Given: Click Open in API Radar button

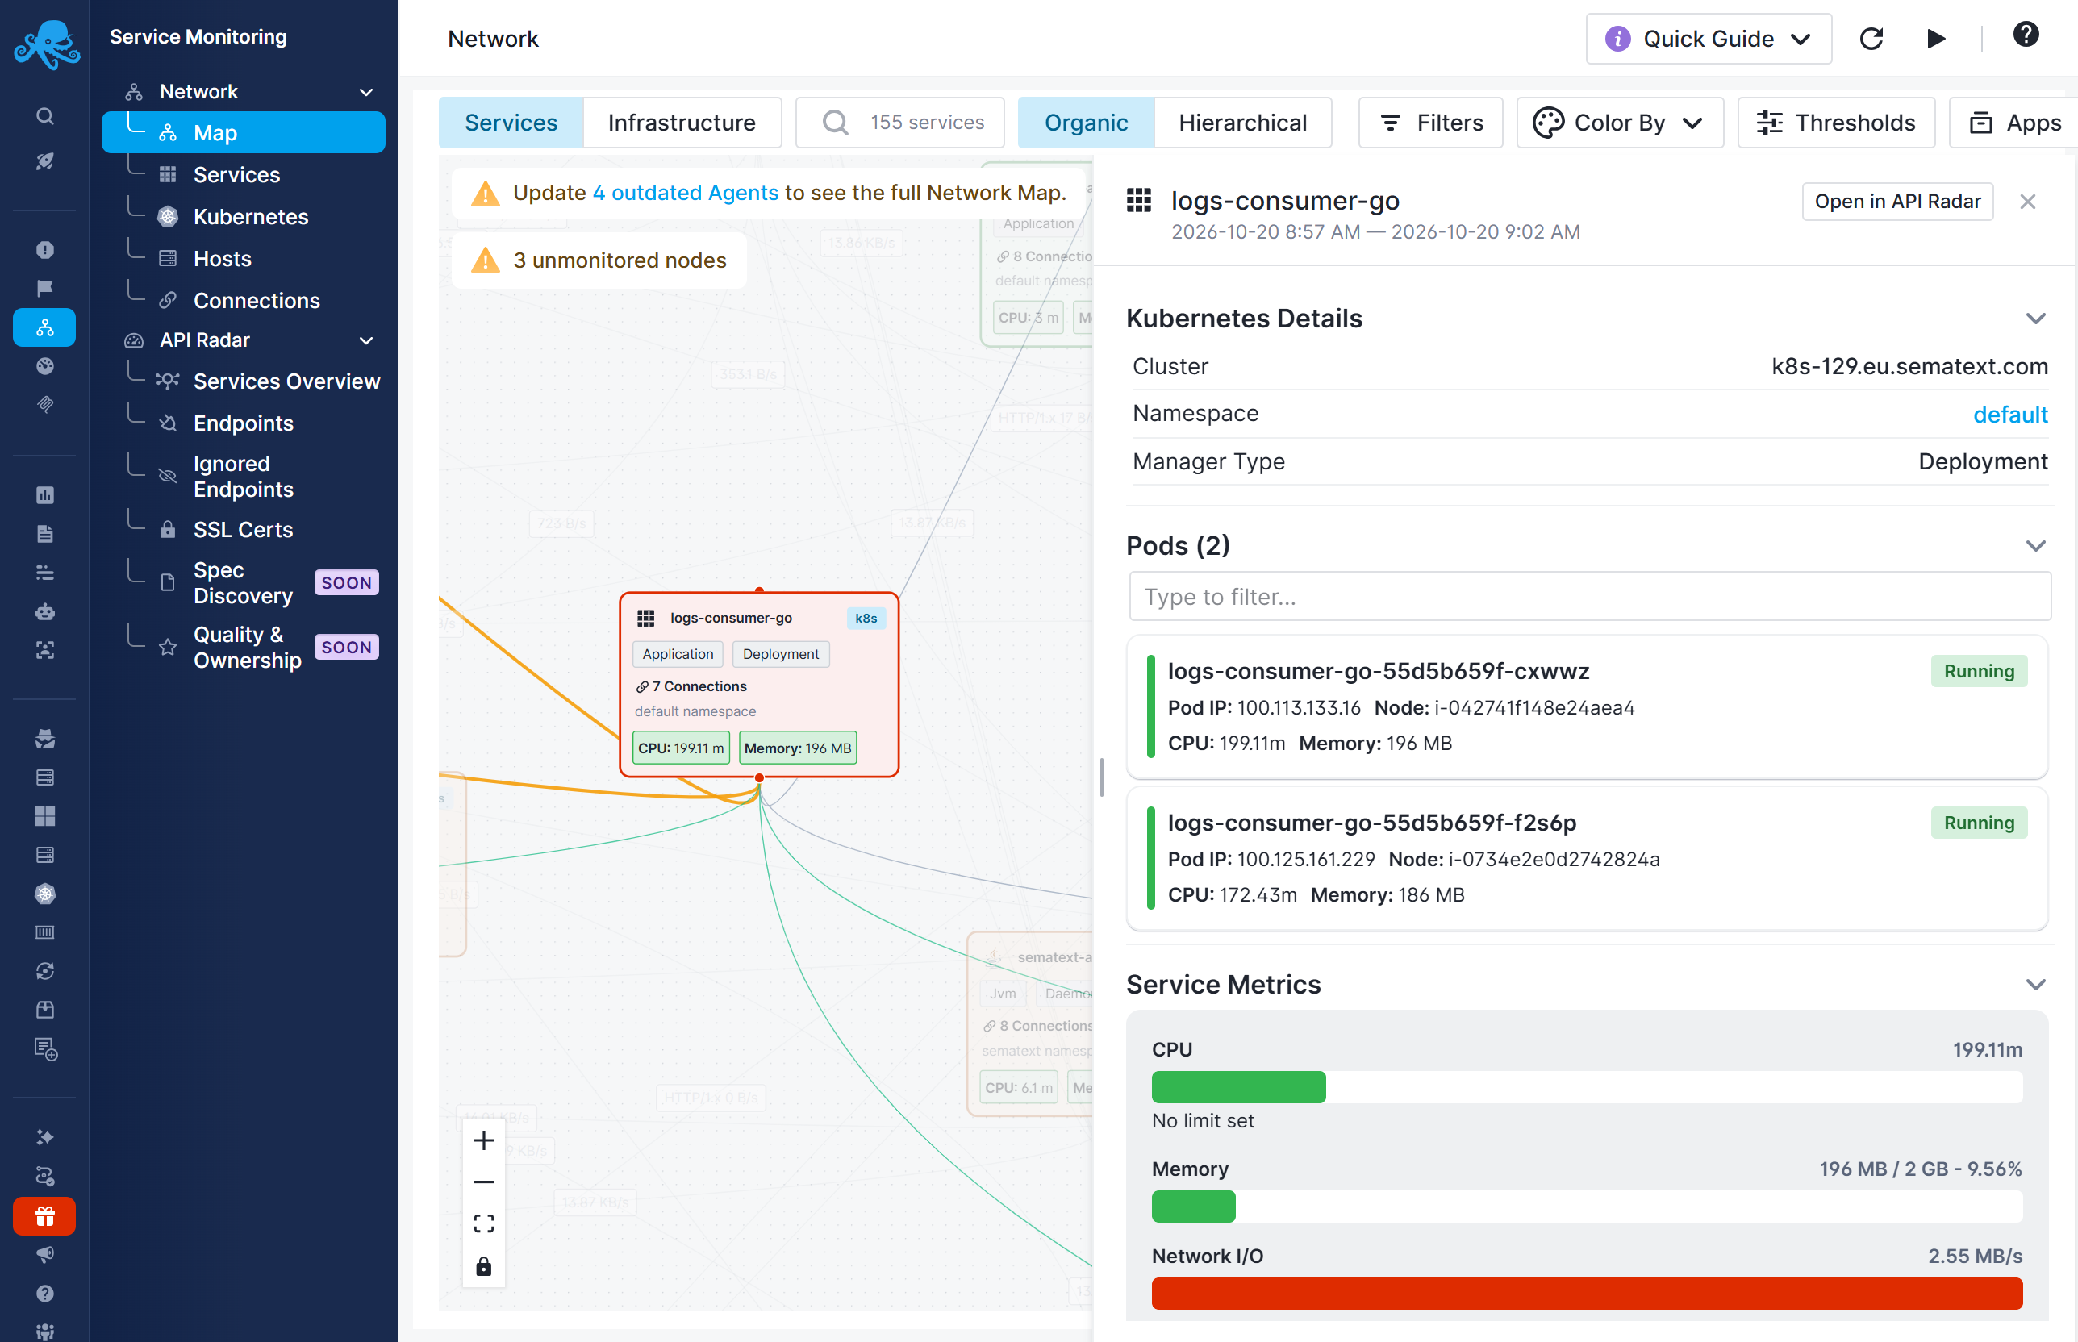Looking at the screenshot, I should (x=1896, y=202).
